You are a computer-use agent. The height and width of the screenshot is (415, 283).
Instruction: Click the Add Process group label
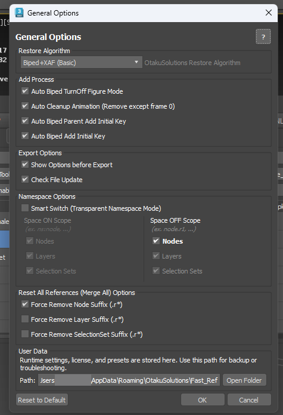click(36, 79)
